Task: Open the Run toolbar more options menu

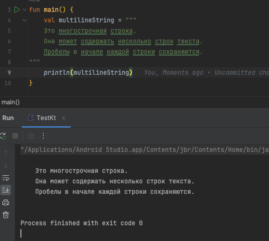Action: 43,136
